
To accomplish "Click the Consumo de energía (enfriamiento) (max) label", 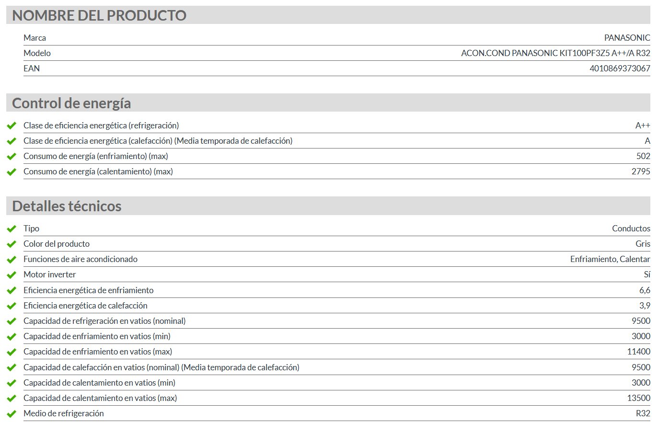I will 96,156.
